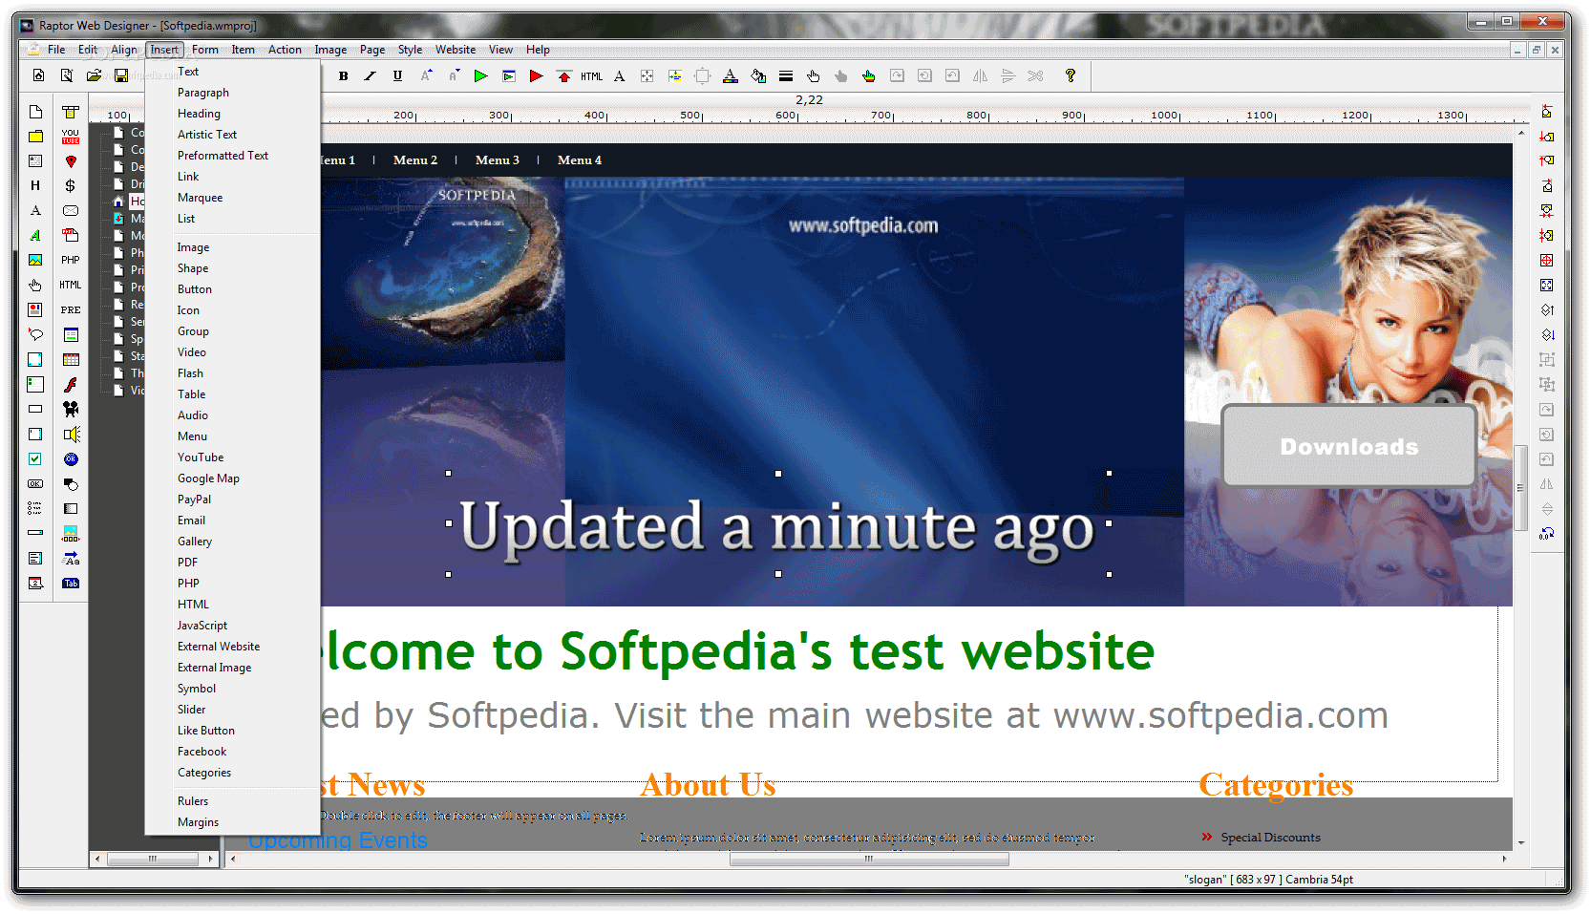Click the horizontal canvas scrollbar thumb

click(869, 859)
